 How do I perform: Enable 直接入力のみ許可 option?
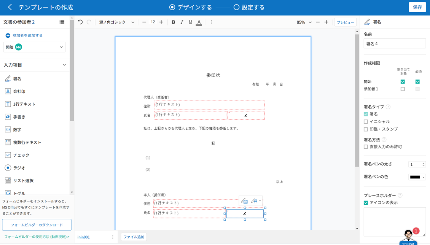(x=366, y=147)
